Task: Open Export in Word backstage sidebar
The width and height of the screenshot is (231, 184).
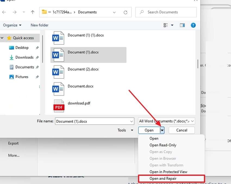Action: [13, 143]
